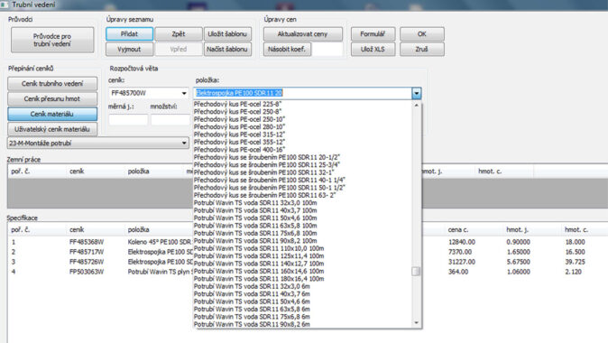Click the dropdown list scrollbar thumb
The width and height of the screenshot is (608, 343).
(x=416, y=271)
